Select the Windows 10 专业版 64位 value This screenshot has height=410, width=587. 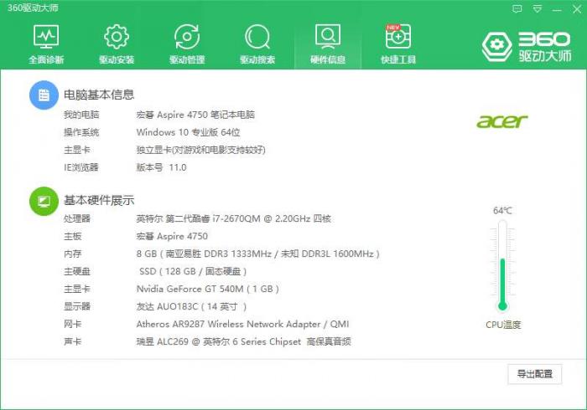[189, 132]
